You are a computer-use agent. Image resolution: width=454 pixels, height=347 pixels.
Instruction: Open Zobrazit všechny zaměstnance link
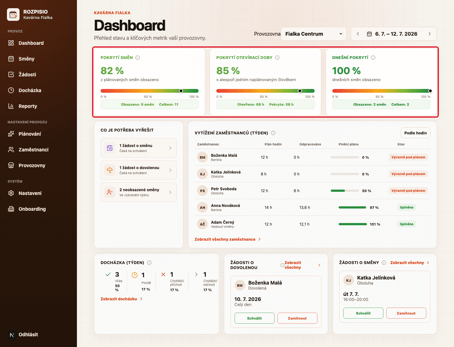point(228,239)
